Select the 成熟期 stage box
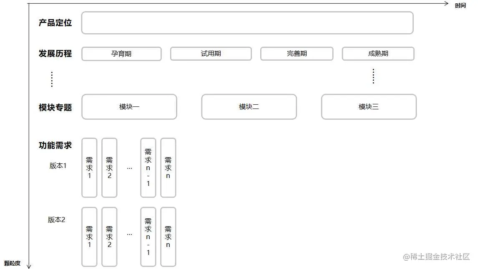478x269 pixels. 378,54
